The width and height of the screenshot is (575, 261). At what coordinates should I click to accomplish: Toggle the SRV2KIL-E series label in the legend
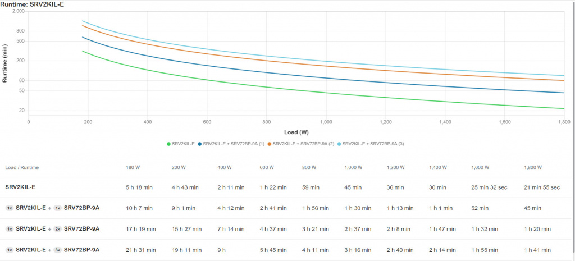[x=183, y=144]
